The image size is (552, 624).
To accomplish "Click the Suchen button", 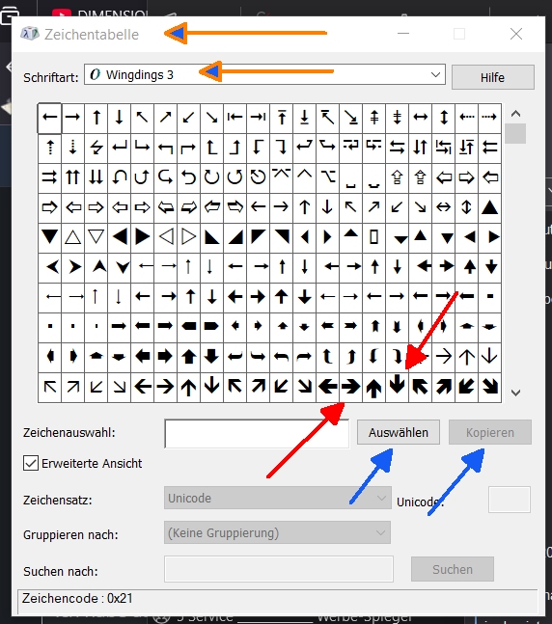I will 453,569.
